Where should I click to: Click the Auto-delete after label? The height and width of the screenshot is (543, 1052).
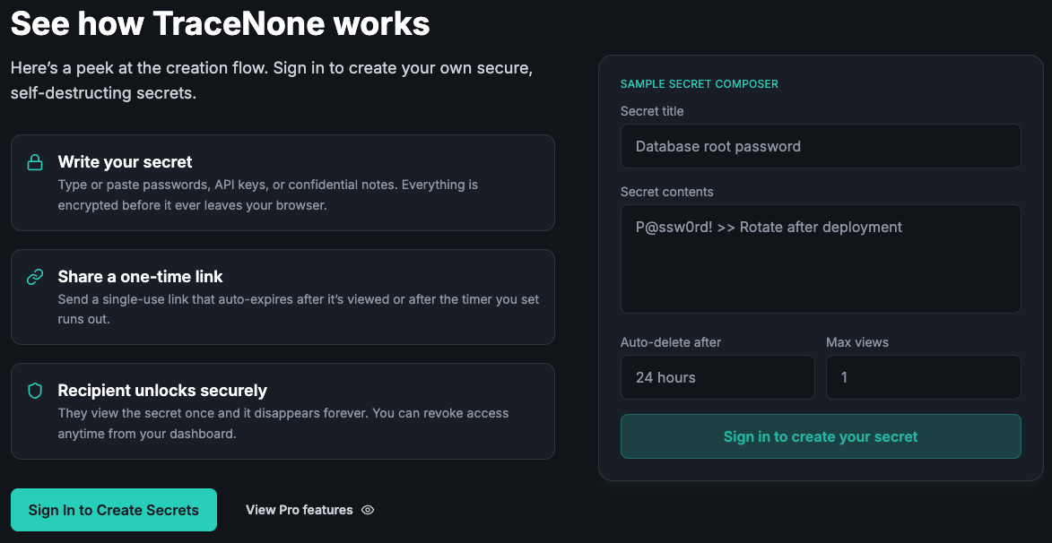pyautogui.click(x=671, y=342)
